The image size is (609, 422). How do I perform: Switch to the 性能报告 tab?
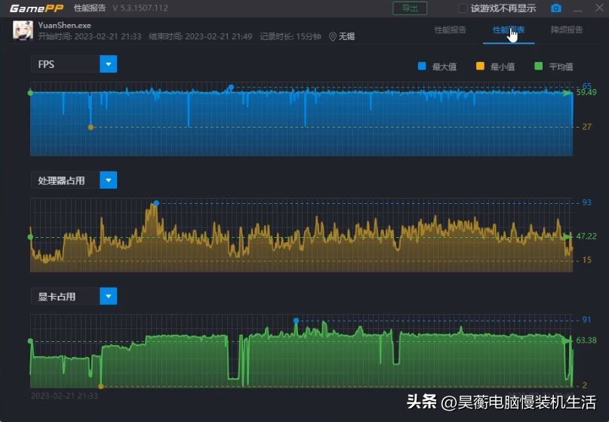click(x=451, y=30)
